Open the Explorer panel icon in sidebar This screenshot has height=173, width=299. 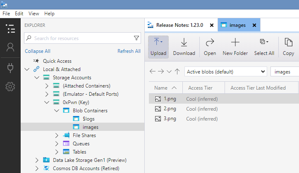(x=10, y=29)
